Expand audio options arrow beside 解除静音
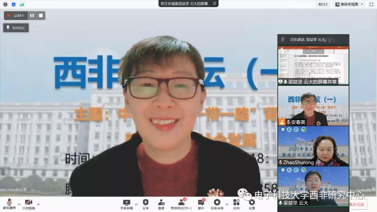This screenshot has width=377, height=212. pos(19,204)
